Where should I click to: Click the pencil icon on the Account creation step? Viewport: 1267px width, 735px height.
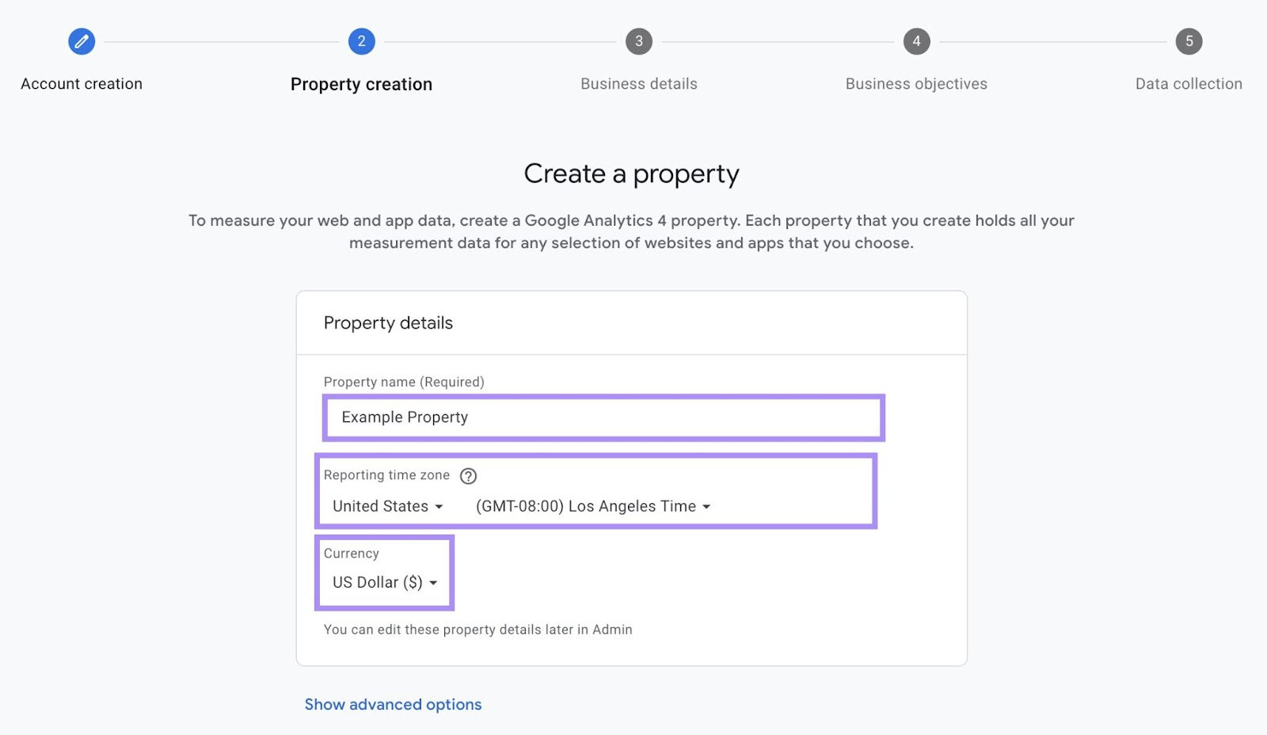click(x=81, y=41)
